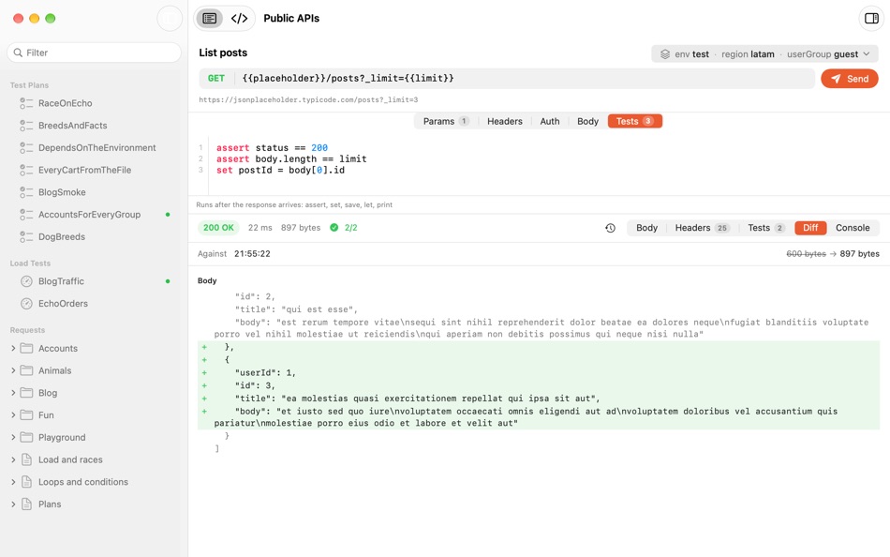Click the round button above the filter field
Image resolution: width=890 pixels, height=557 pixels.
point(170,18)
